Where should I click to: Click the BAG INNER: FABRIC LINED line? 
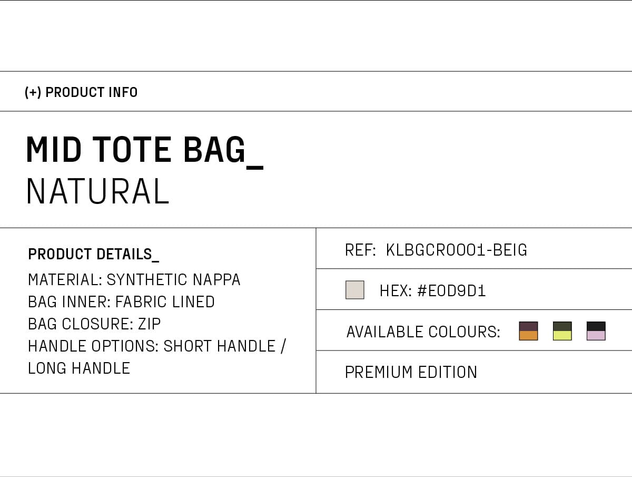[x=121, y=301]
